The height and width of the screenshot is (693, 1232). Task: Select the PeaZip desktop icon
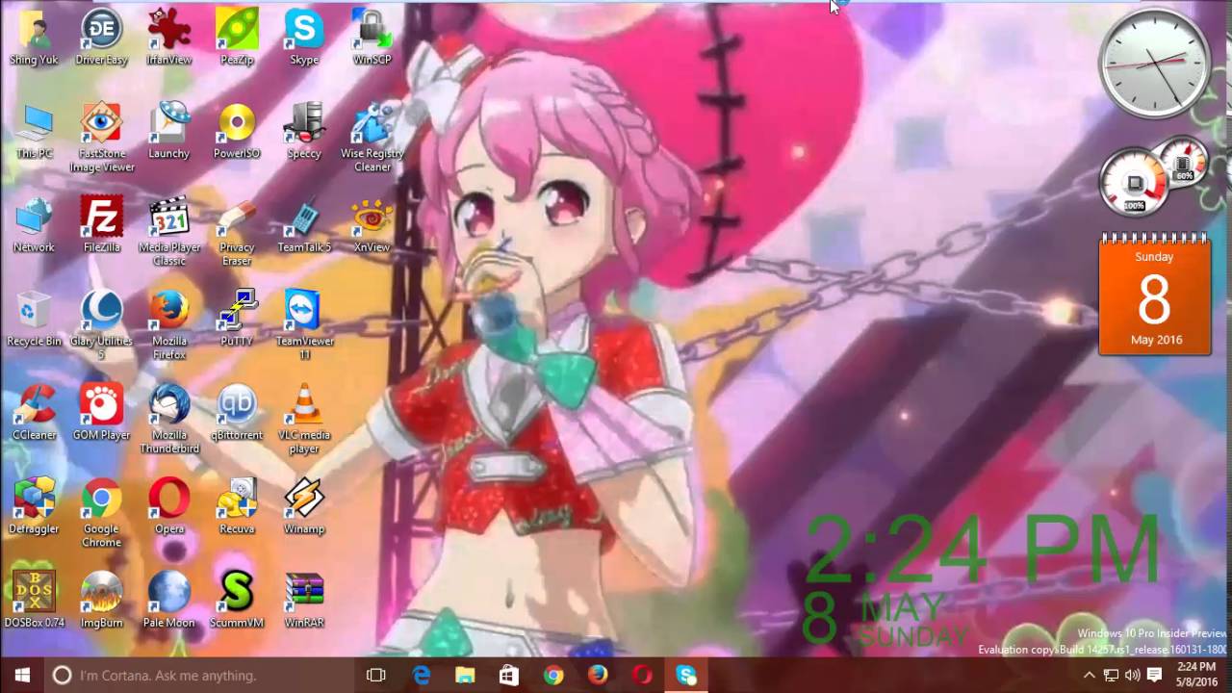pos(237,38)
